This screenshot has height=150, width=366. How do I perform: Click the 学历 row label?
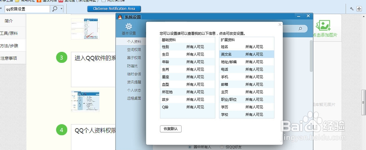click(225, 107)
